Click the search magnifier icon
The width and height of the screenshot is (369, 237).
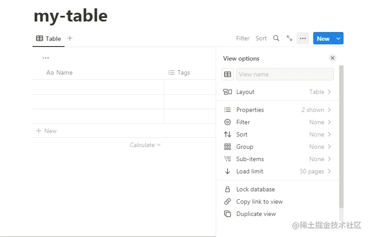[276, 38]
